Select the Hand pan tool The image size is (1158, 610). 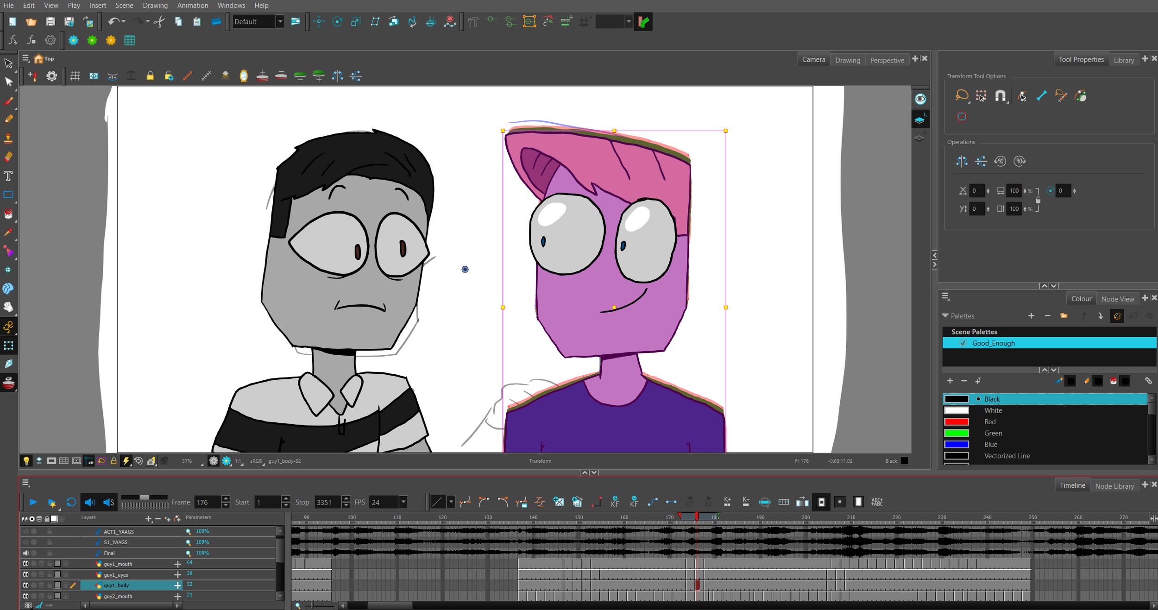click(x=8, y=307)
